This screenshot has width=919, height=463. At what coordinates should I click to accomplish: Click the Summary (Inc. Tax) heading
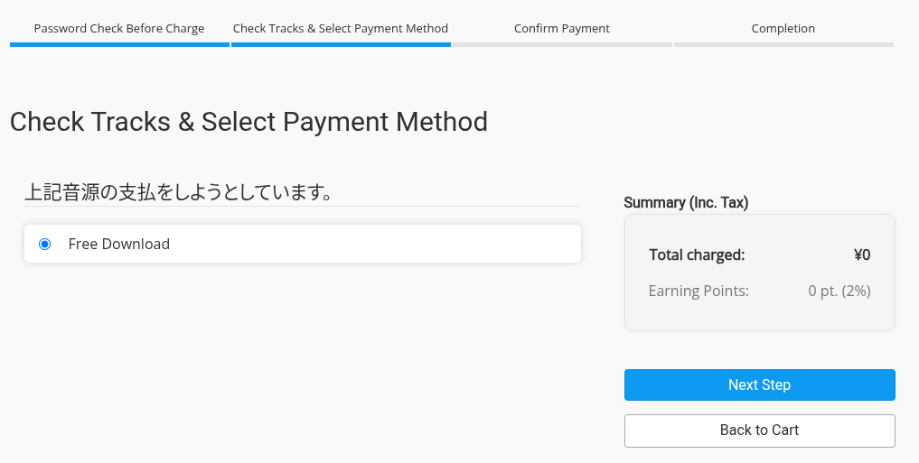686,202
